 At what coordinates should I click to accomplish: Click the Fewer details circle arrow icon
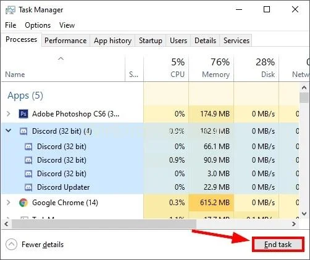click(x=11, y=245)
